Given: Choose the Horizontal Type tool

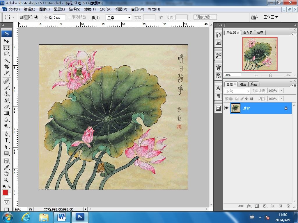Looking at the screenshot, I should [6, 140].
